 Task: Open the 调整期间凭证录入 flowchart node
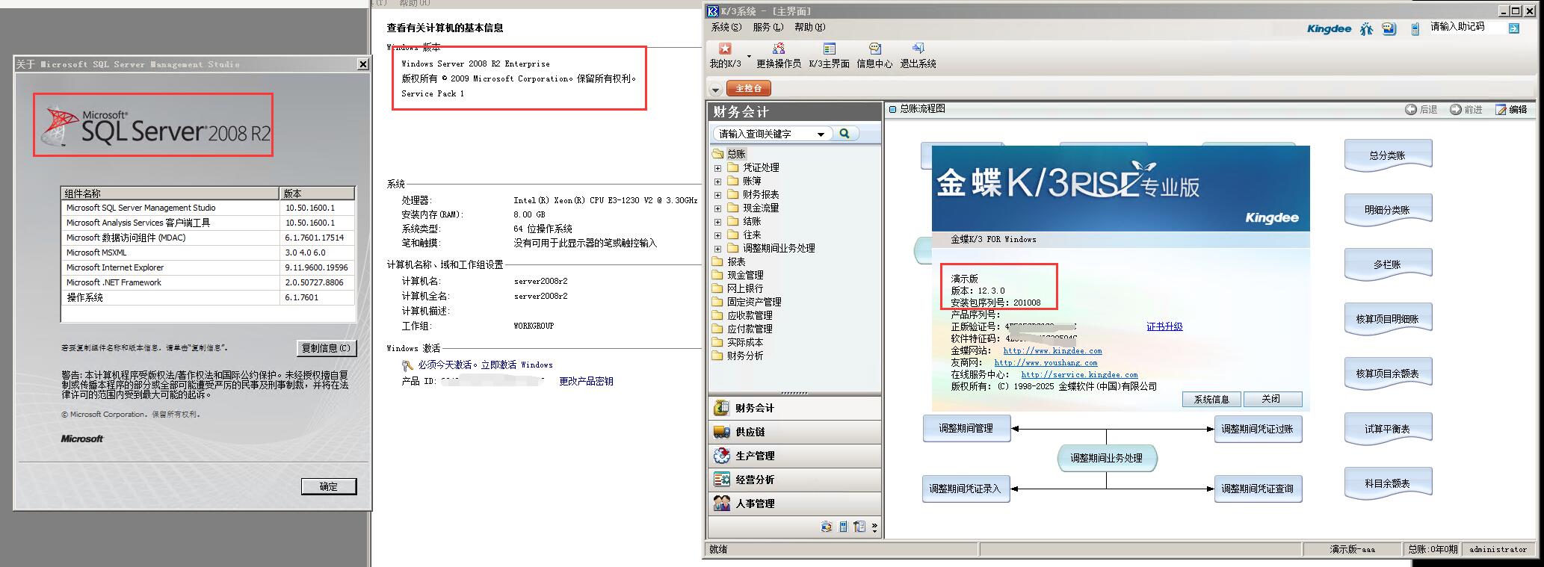click(966, 489)
